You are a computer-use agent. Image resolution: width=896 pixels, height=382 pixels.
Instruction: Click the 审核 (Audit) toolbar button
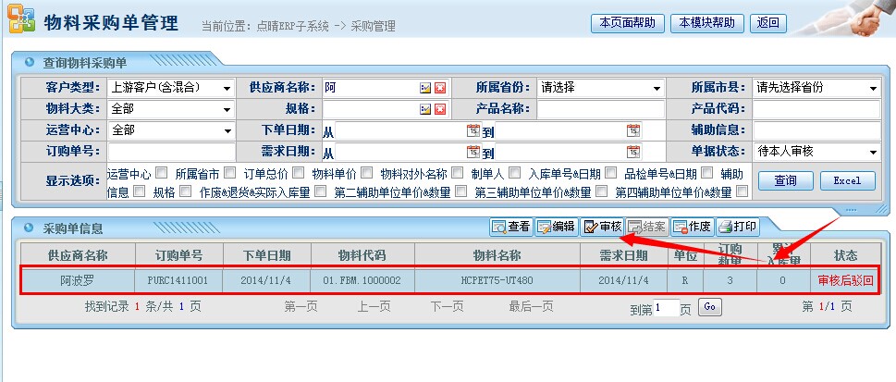[x=602, y=227]
